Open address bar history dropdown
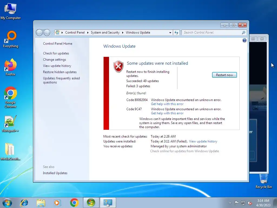The height and width of the screenshot is (208, 277). 170,32
